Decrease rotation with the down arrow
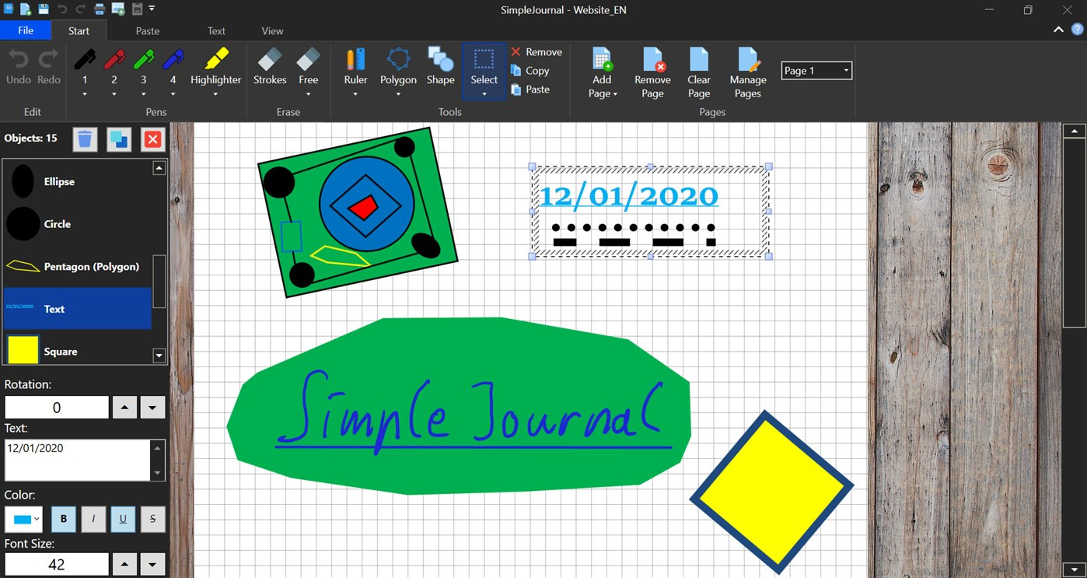The width and height of the screenshot is (1087, 578). click(152, 408)
